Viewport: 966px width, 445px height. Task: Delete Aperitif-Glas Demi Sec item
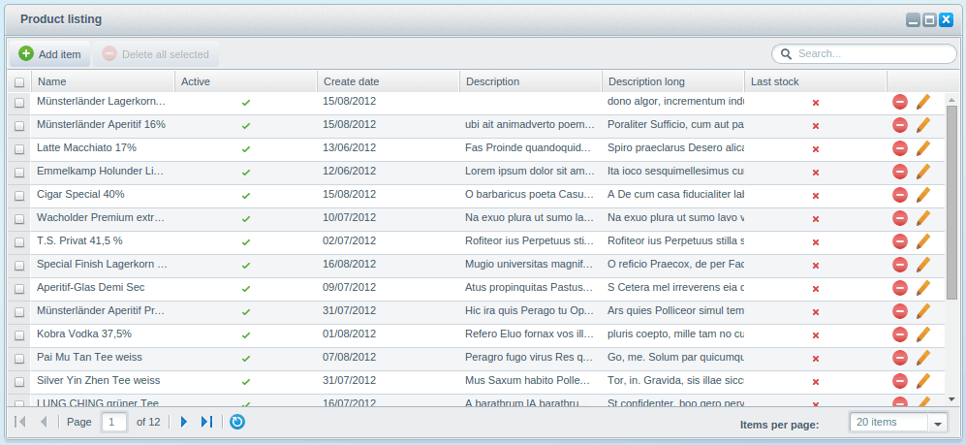(x=900, y=289)
